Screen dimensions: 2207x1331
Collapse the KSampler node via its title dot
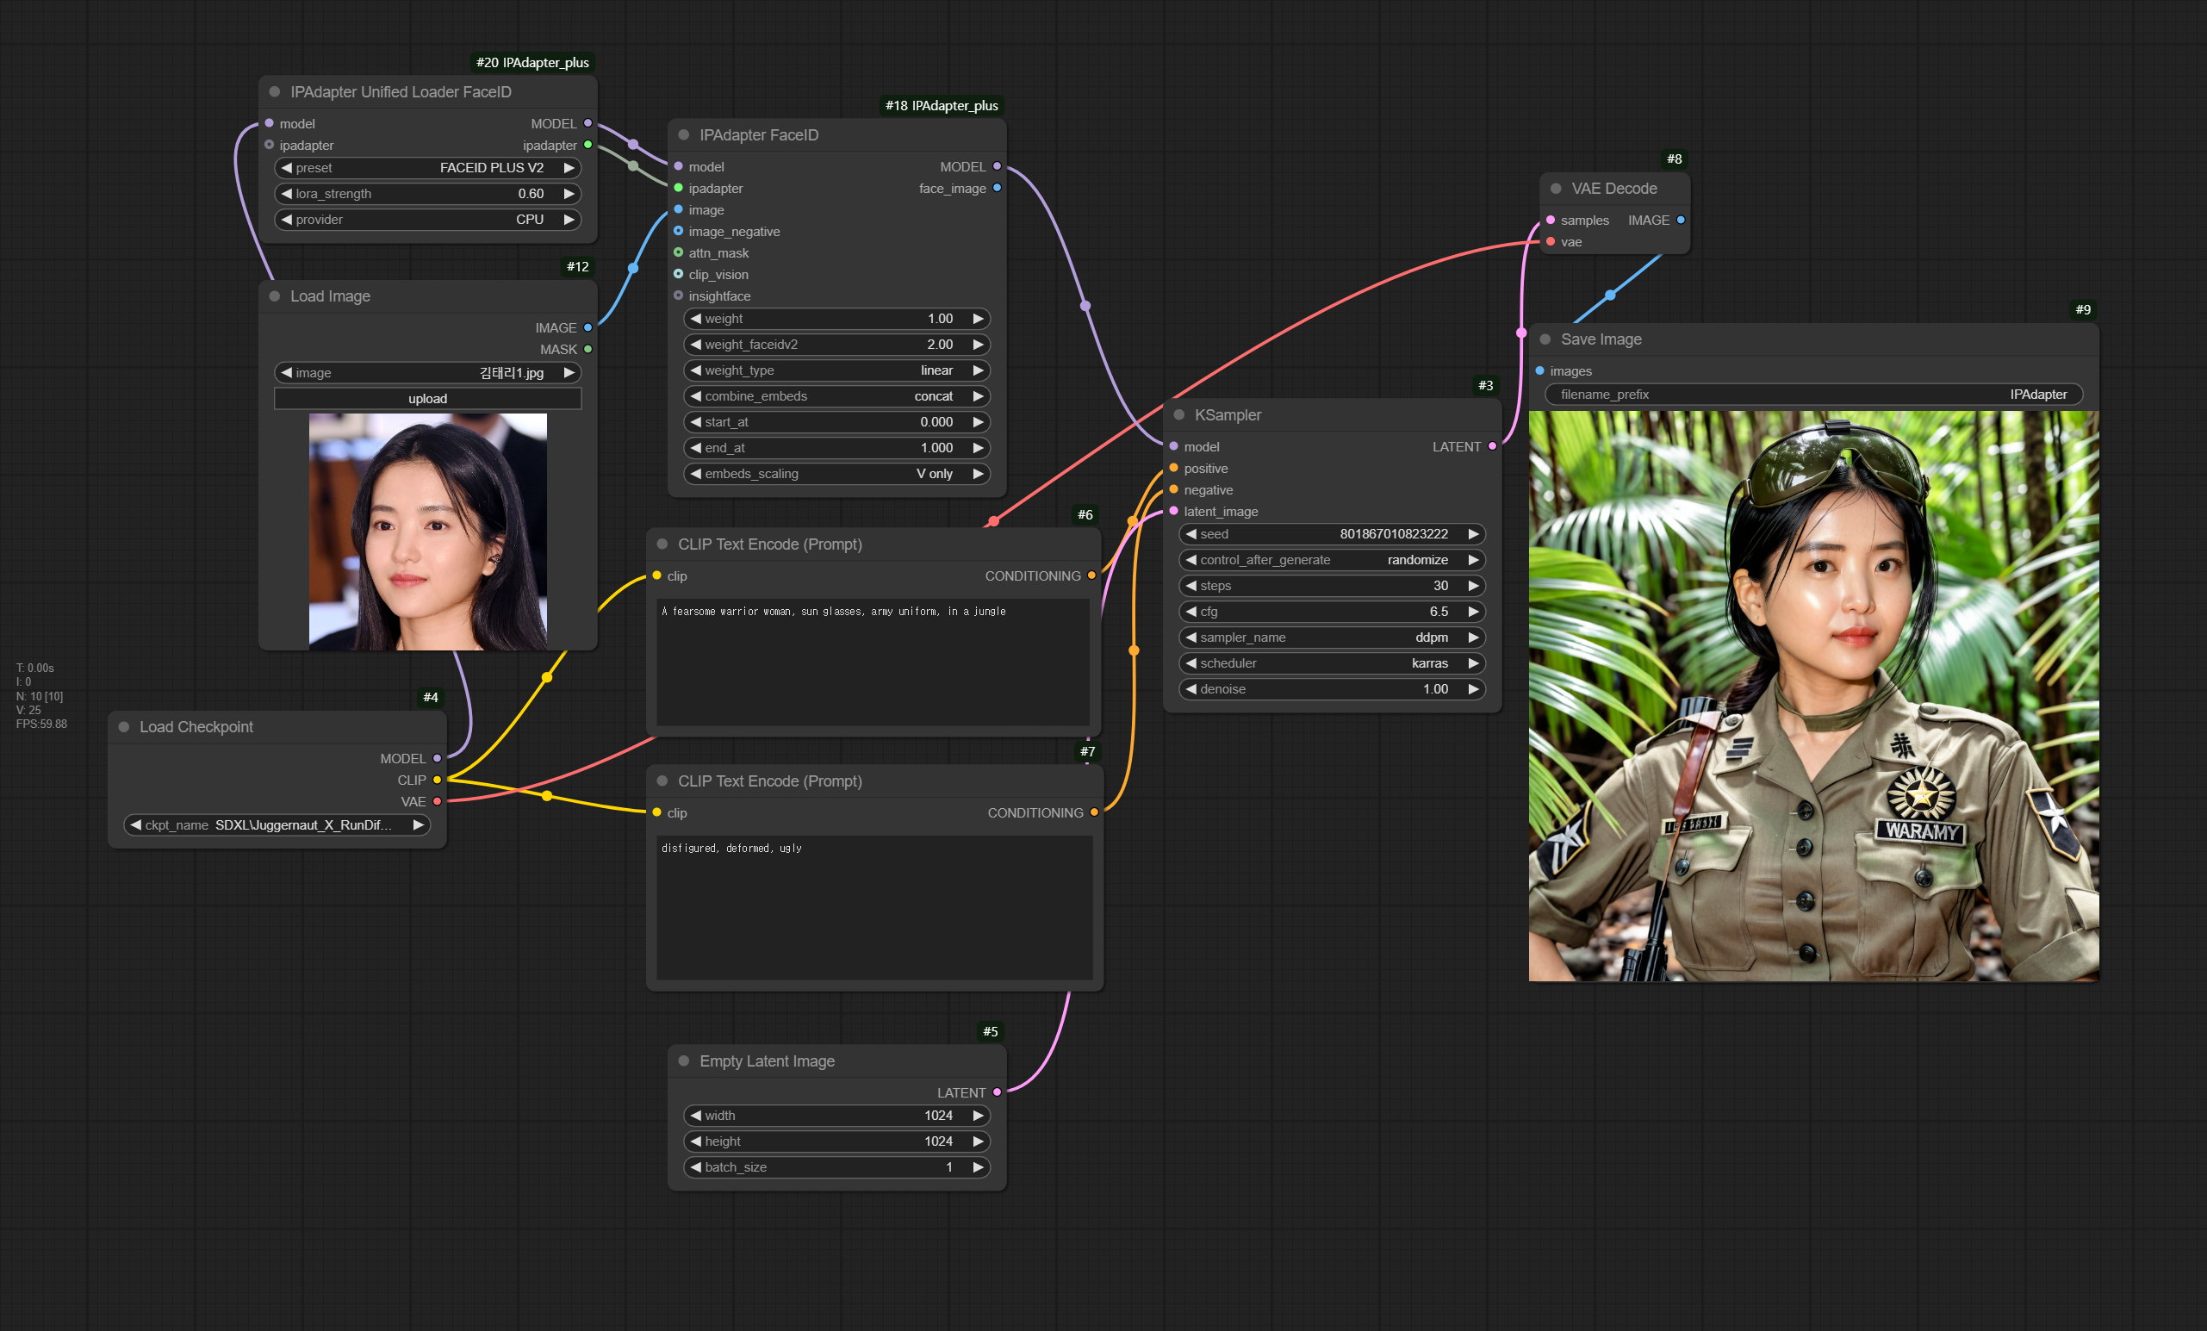(1178, 414)
